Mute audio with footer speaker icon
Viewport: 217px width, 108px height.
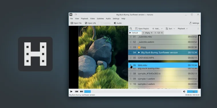(184, 92)
